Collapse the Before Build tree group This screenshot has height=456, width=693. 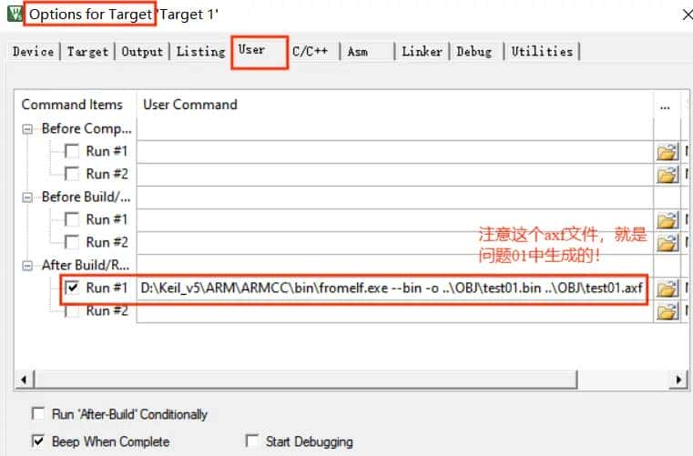pyautogui.click(x=28, y=197)
